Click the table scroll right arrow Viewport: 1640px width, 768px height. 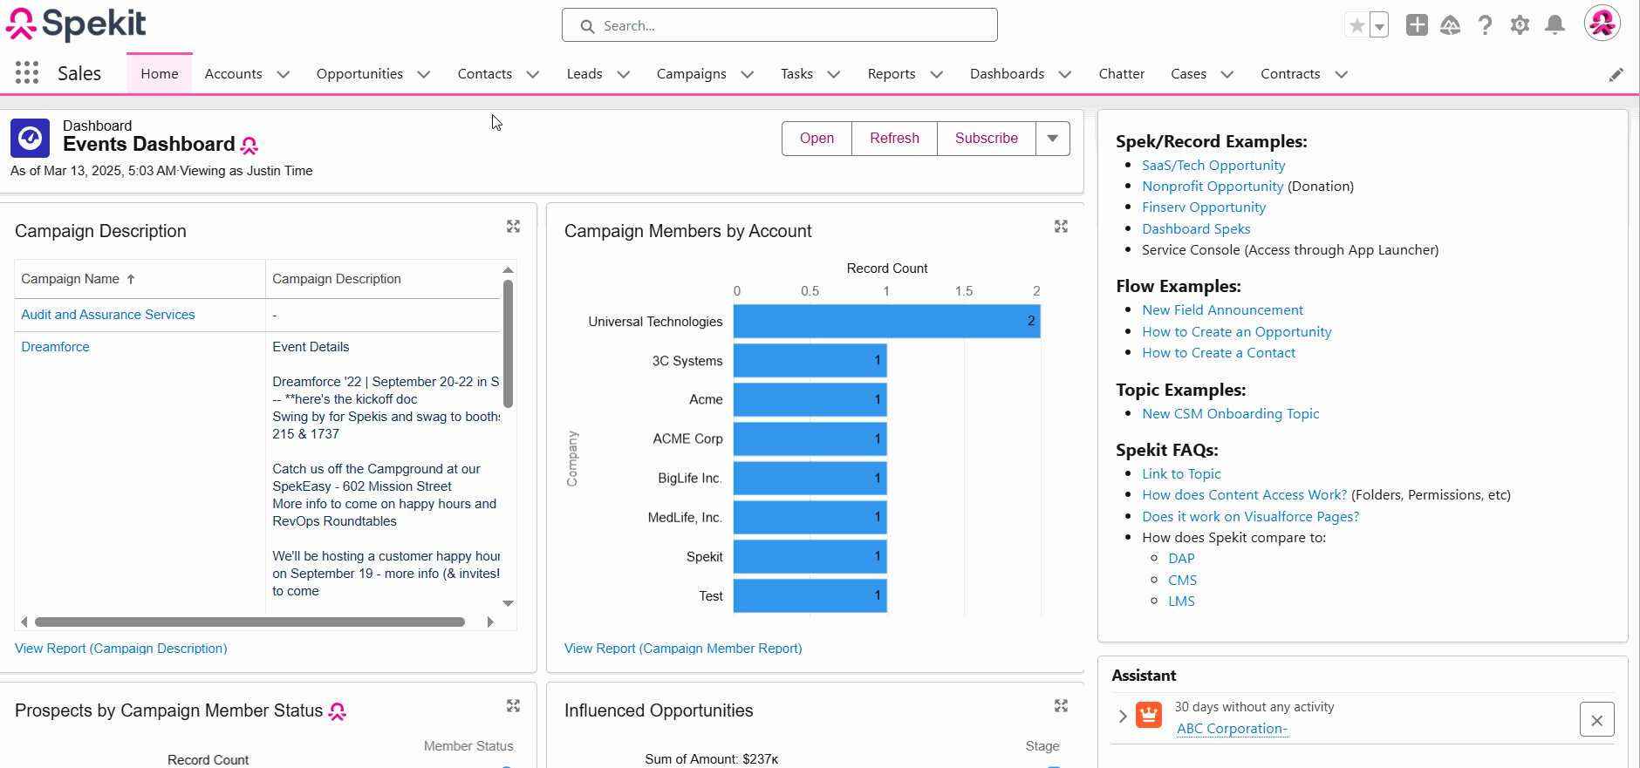[x=490, y=622]
